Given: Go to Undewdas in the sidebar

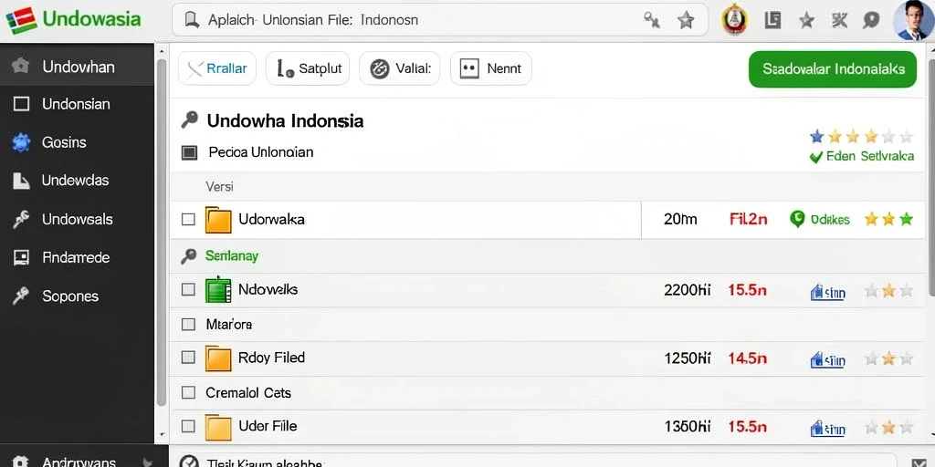Looking at the screenshot, I should coord(78,181).
